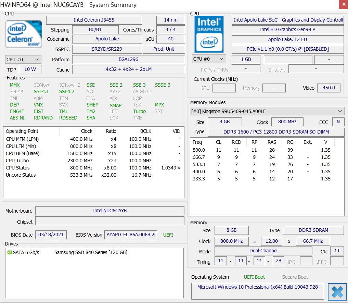The image size is (348, 303).
Task: Click the BIOS Date 03/18/2021 field
Action: tap(51, 235)
